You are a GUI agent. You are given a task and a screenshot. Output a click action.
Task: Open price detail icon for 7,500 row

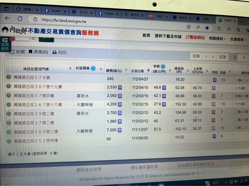[x=120, y=130]
